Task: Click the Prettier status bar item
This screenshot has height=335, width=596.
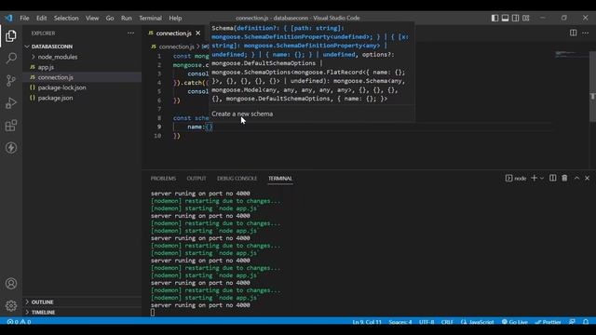Action: pos(549,322)
